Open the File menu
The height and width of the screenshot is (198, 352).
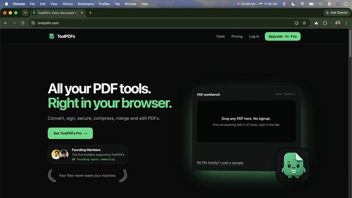click(32, 4)
